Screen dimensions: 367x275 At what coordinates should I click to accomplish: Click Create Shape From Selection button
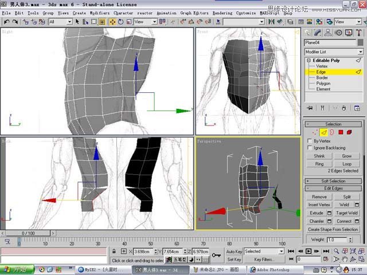[x=333, y=229]
